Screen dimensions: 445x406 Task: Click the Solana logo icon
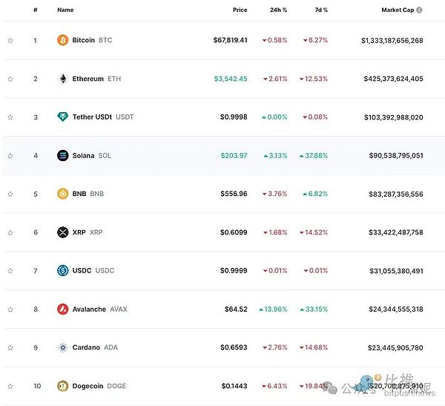click(62, 156)
